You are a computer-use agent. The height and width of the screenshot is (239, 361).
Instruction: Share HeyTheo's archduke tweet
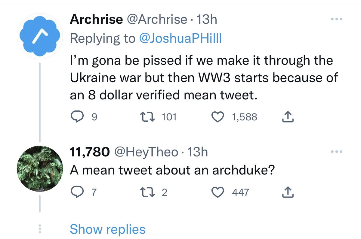(x=288, y=192)
